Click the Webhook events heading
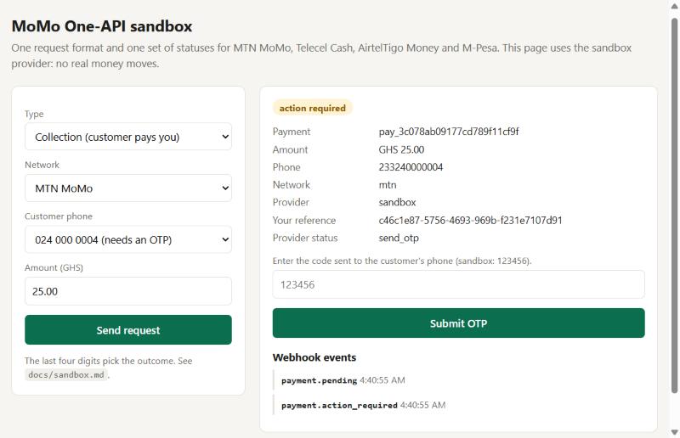 point(314,357)
